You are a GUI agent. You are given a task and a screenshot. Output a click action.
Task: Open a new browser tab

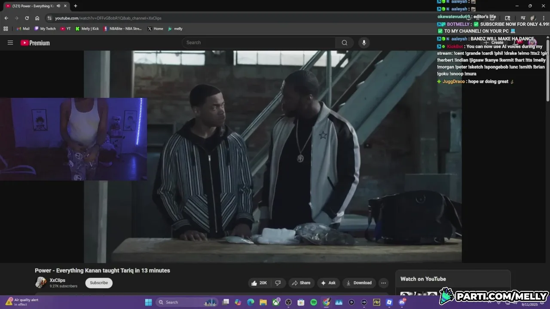(76, 6)
